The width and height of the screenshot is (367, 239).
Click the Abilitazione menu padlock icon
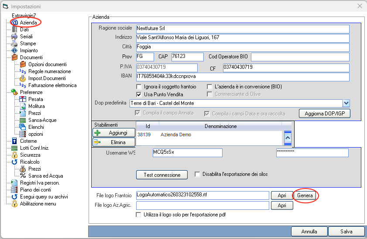(14, 204)
